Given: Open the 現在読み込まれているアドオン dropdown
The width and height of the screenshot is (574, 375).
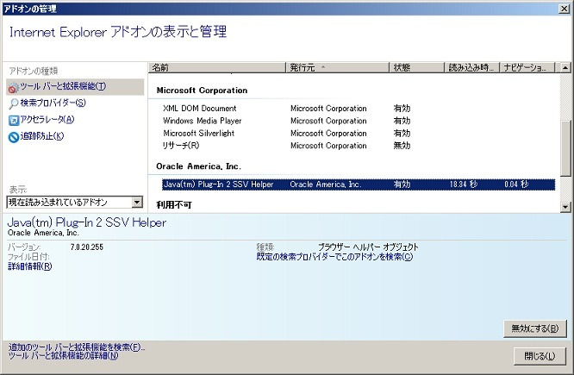Looking at the screenshot, I should (75, 202).
